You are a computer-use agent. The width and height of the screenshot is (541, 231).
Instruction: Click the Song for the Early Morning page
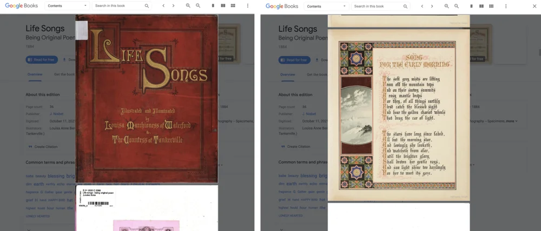tap(399, 115)
